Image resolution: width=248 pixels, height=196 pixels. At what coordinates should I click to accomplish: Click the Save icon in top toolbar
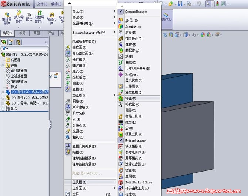[180, 4]
